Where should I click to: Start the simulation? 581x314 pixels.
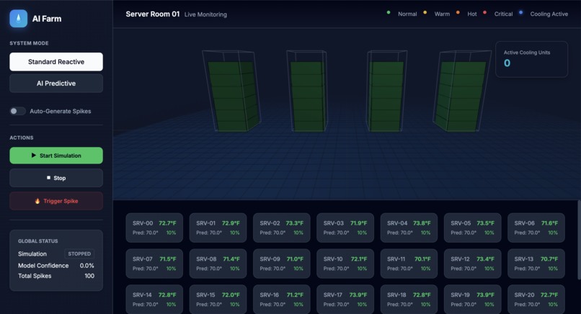pyautogui.click(x=56, y=156)
